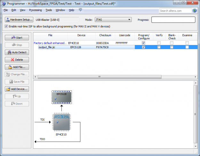Select Factory default enhanced file row

(50, 43)
